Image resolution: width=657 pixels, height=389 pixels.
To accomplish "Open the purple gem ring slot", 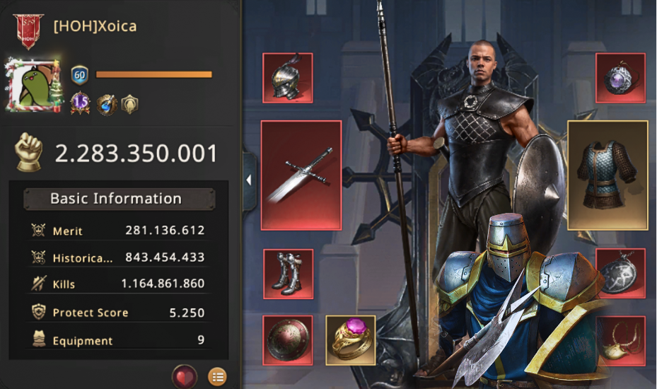I will tap(350, 340).
